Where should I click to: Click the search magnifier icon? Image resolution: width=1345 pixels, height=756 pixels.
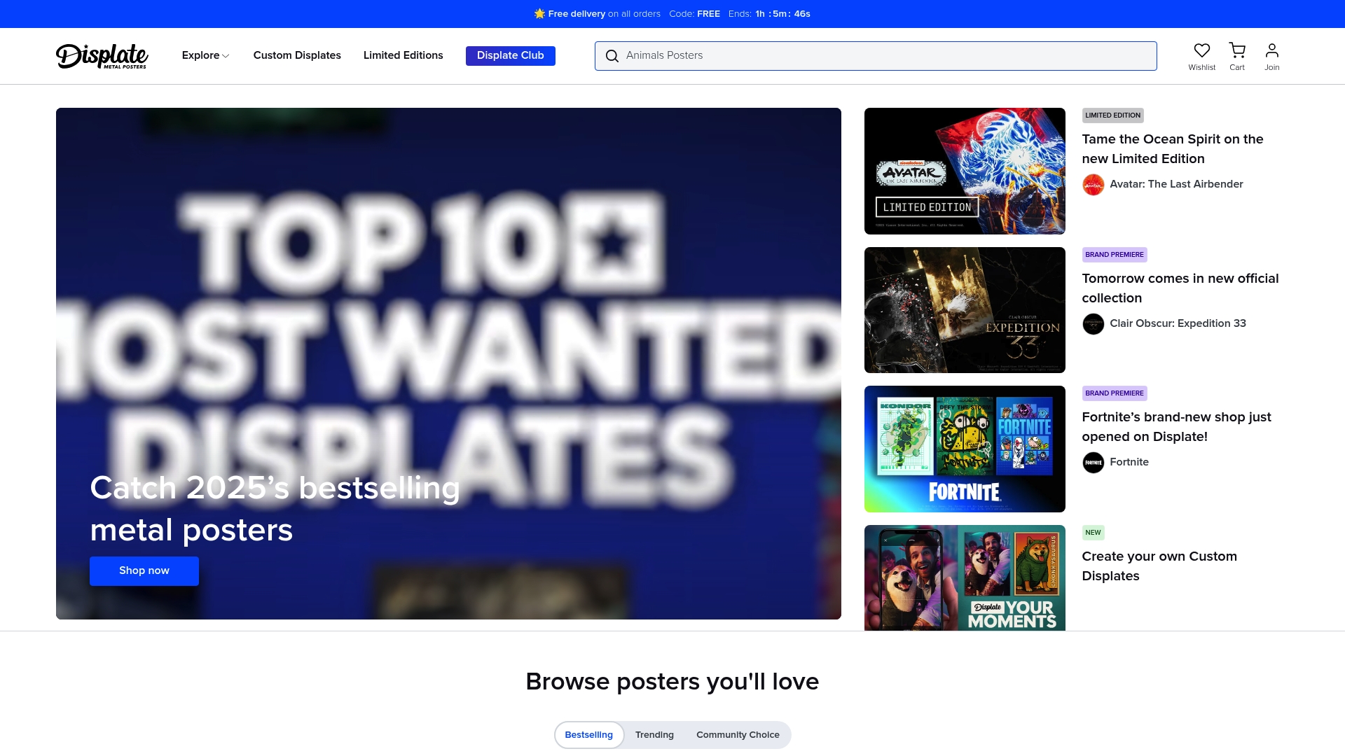612,56
